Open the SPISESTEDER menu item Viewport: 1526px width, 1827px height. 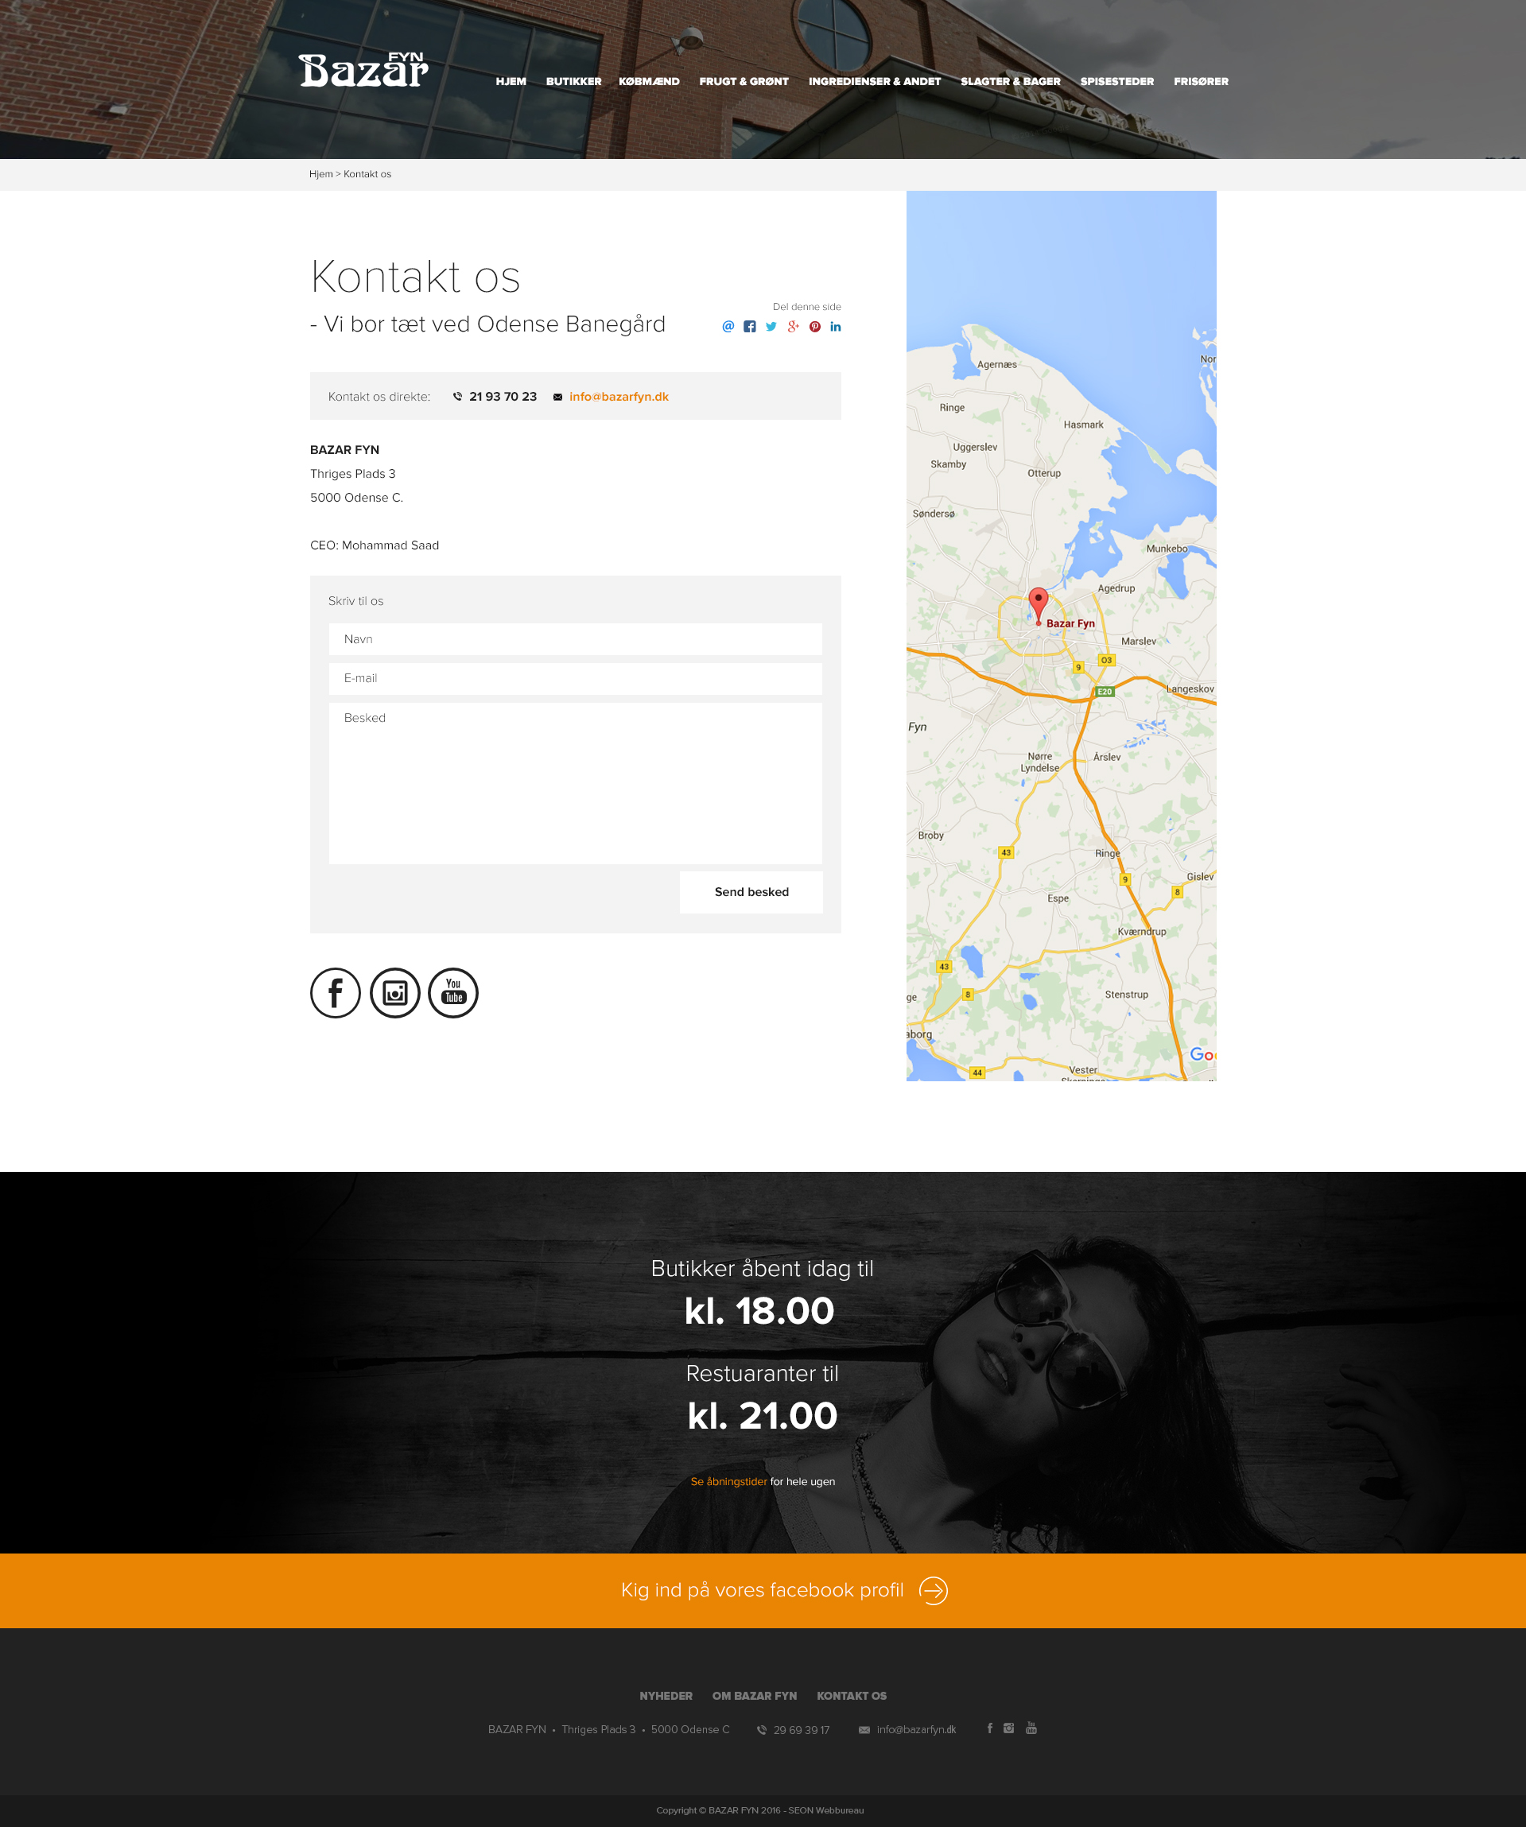(1117, 82)
